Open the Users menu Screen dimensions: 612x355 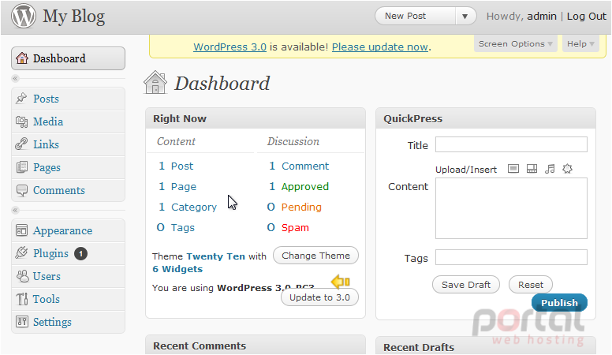click(69, 276)
